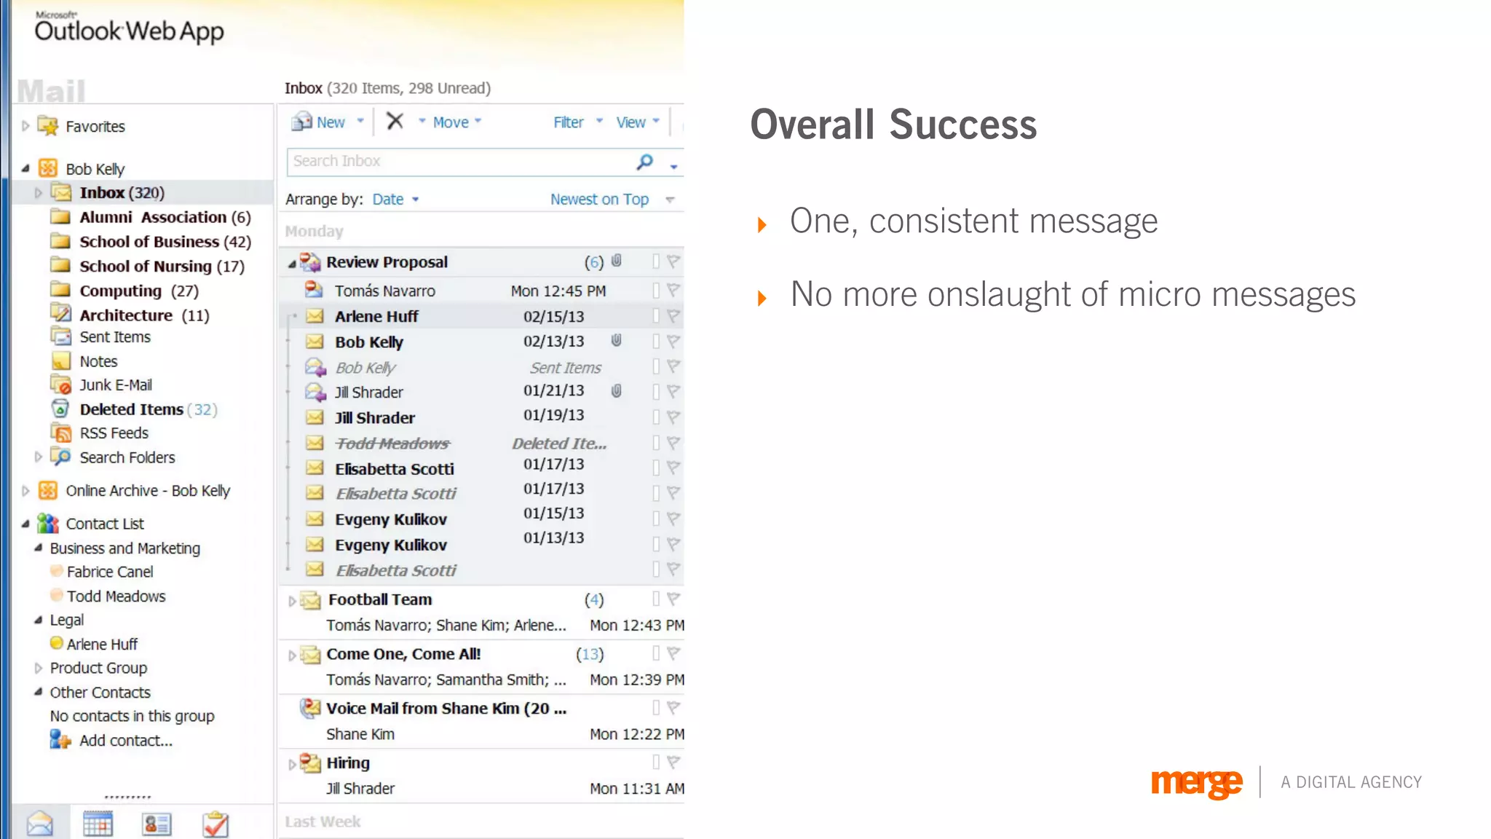Screen dimensions: 1491x839
Task: Open Hiring conversation
Action: (480, 776)
